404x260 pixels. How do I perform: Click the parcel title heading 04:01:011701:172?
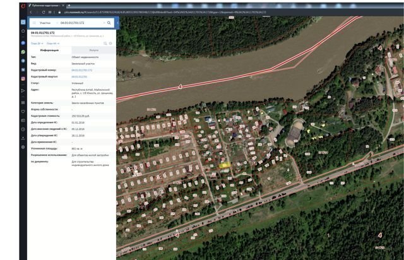pyautogui.click(x=43, y=33)
